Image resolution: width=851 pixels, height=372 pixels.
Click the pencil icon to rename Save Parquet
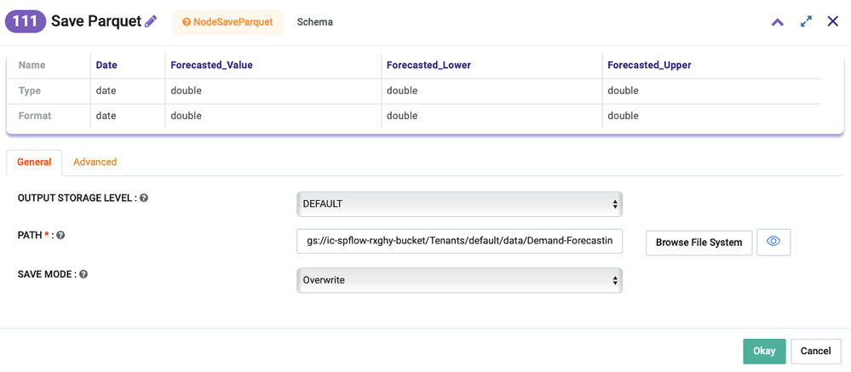point(151,21)
